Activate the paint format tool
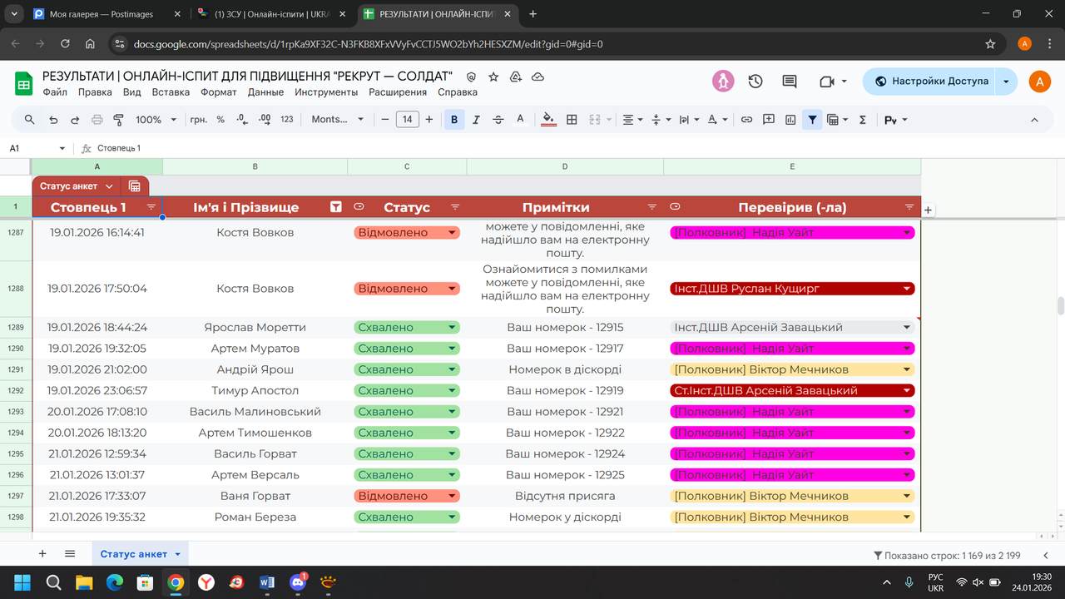The height and width of the screenshot is (599, 1065). [x=118, y=120]
